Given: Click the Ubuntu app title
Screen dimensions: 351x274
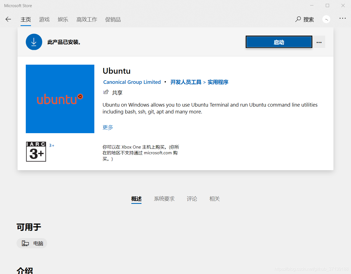Looking at the screenshot, I should coord(117,71).
